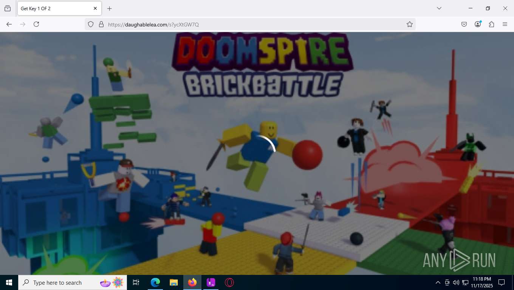Screen dimensions: 514x290
Task: Switch to the Get Key 1 OF 2 tab
Action: pos(59,8)
